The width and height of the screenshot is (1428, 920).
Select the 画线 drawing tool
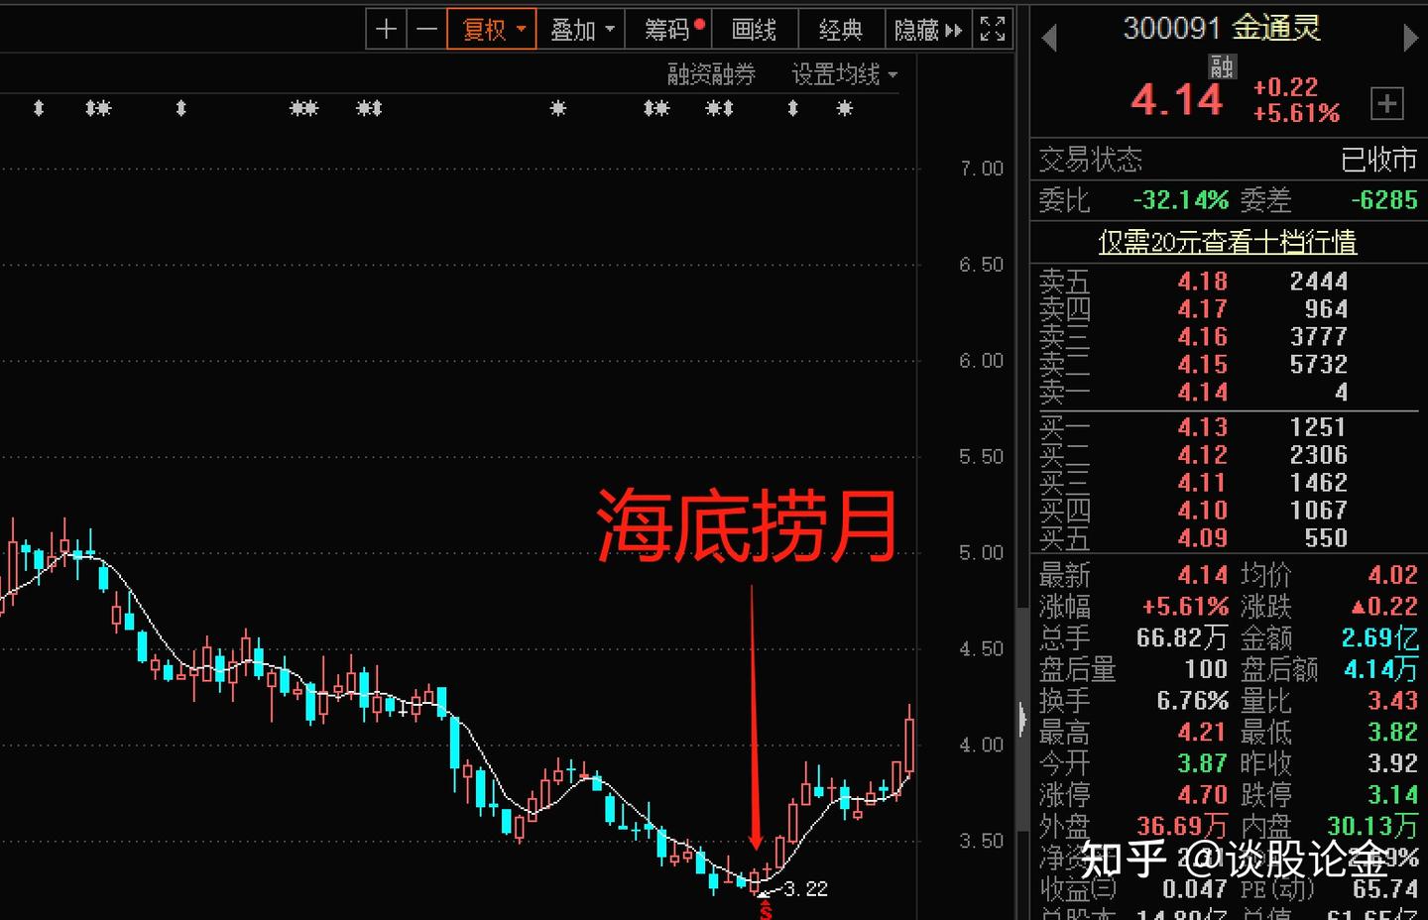pos(755,29)
